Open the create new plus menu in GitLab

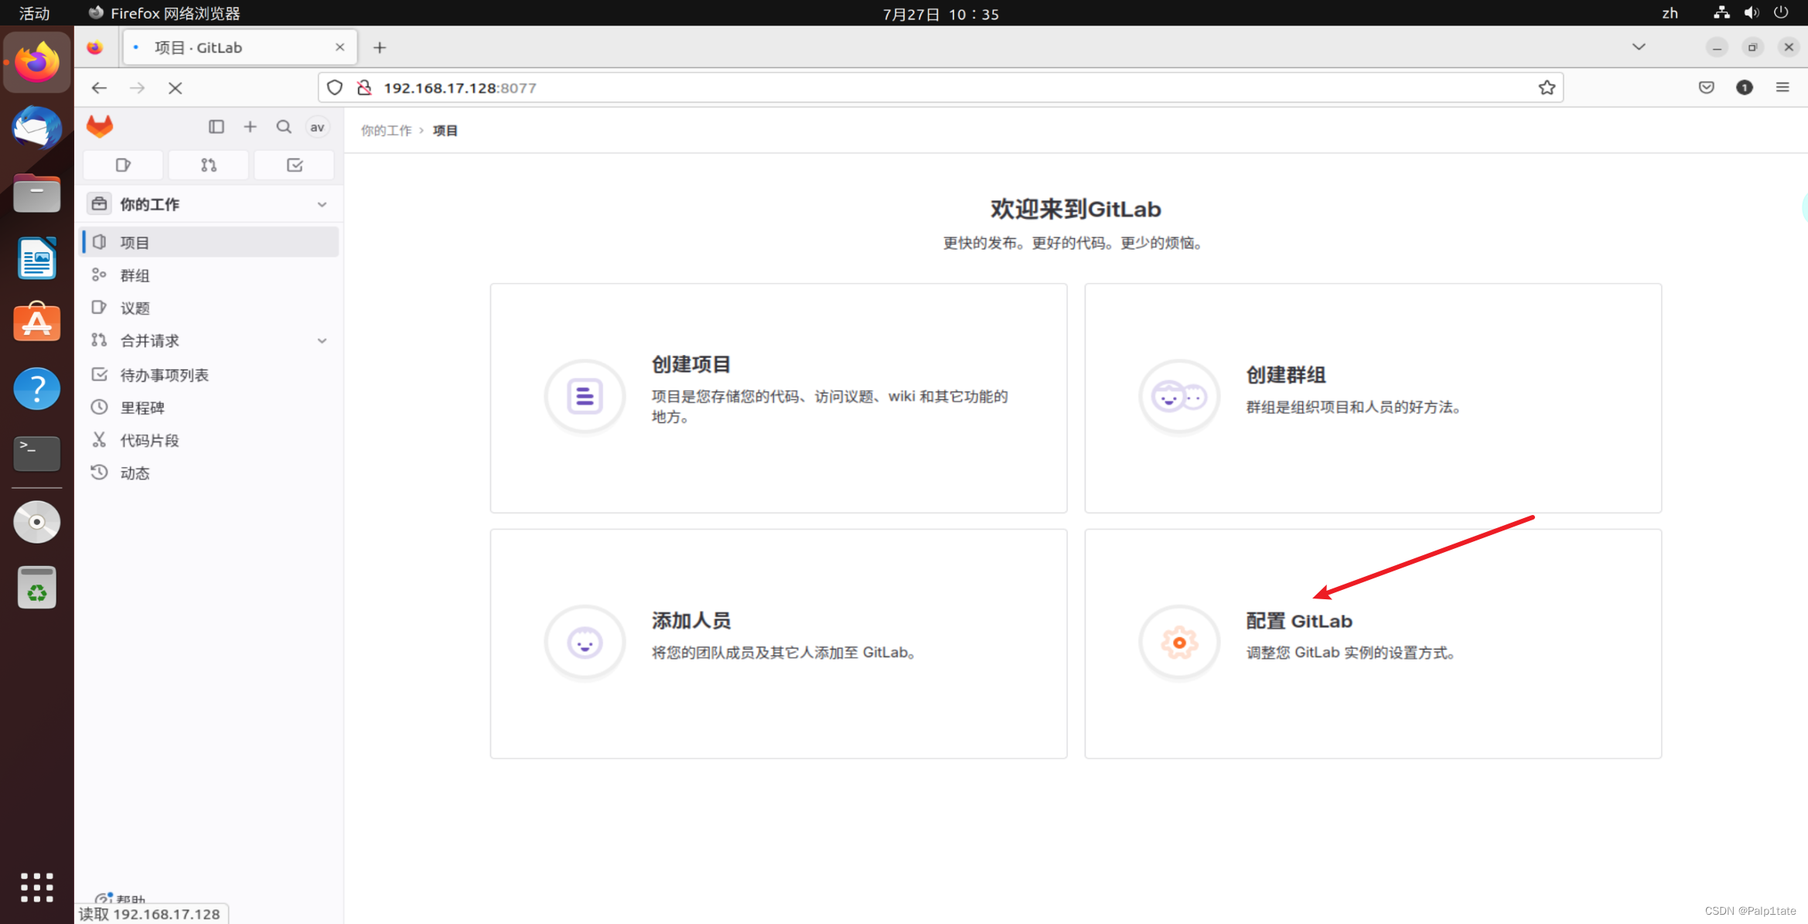250,127
